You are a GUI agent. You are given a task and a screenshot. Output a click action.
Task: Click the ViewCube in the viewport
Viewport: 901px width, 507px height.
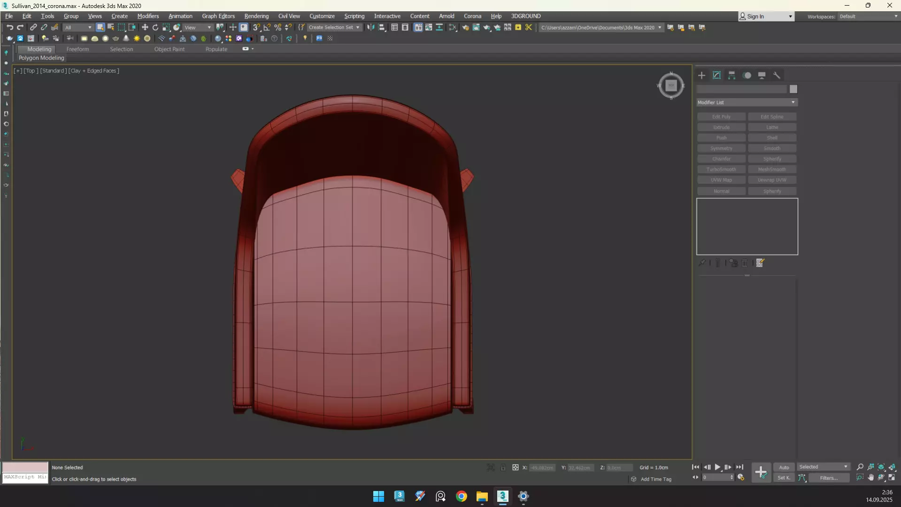click(x=671, y=86)
